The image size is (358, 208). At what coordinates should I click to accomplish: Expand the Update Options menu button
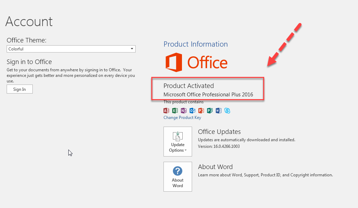tap(178, 142)
